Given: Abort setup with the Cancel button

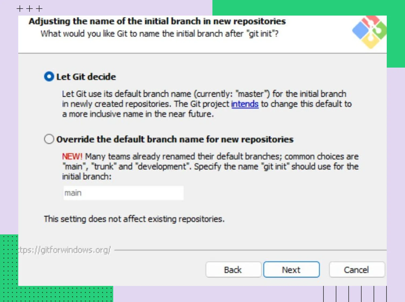Looking at the screenshot, I should (356, 270).
